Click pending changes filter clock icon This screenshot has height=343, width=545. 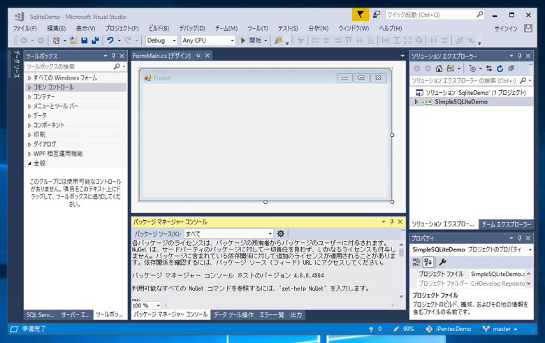click(472, 68)
